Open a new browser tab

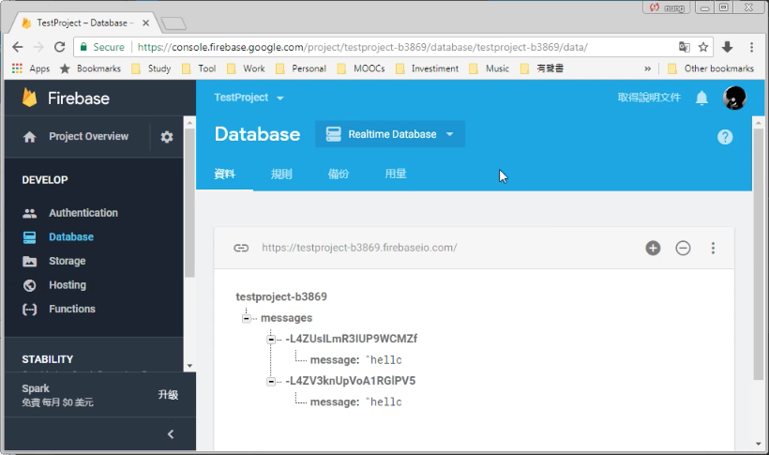pyautogui.click(x=173, y=23)
